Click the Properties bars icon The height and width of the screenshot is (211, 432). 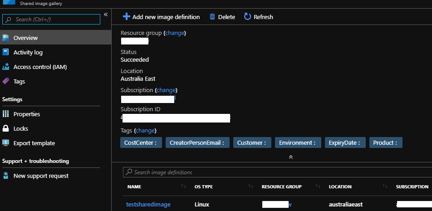(6, 114)
